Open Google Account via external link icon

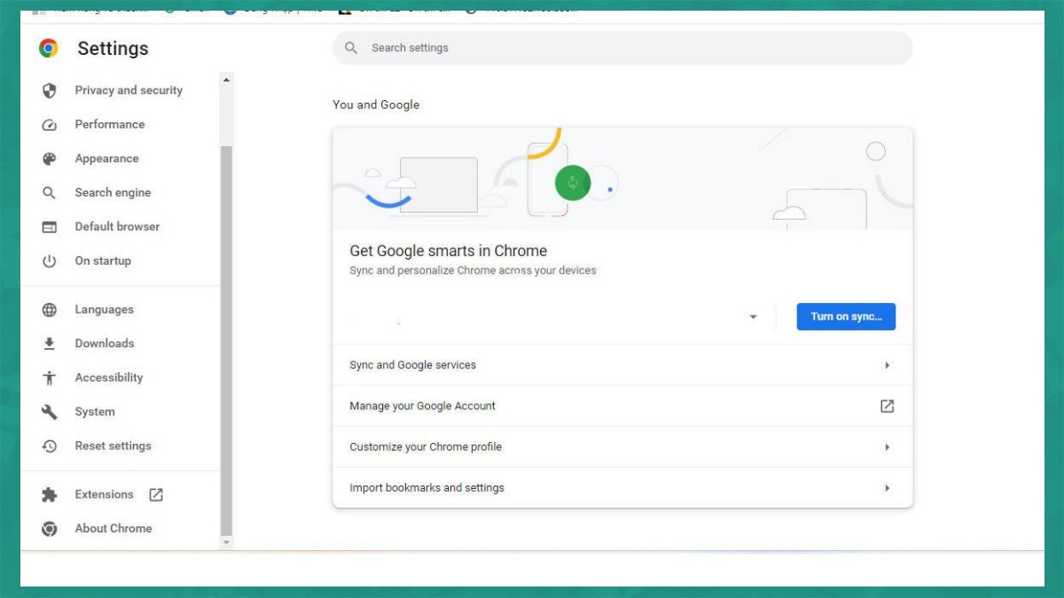pyautogui.click(x=887, y=406)
